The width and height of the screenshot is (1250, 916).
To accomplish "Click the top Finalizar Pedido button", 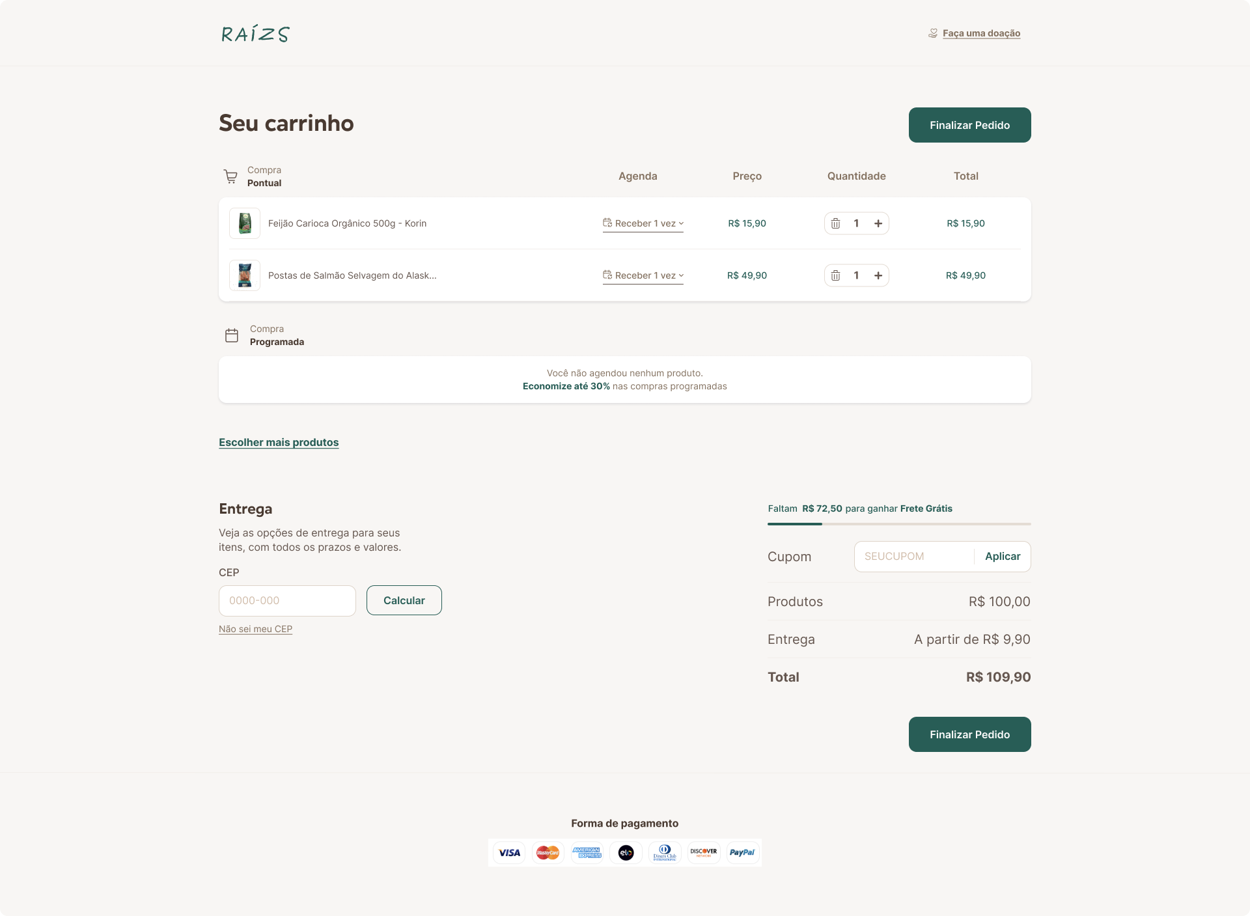I will (970, 125).
